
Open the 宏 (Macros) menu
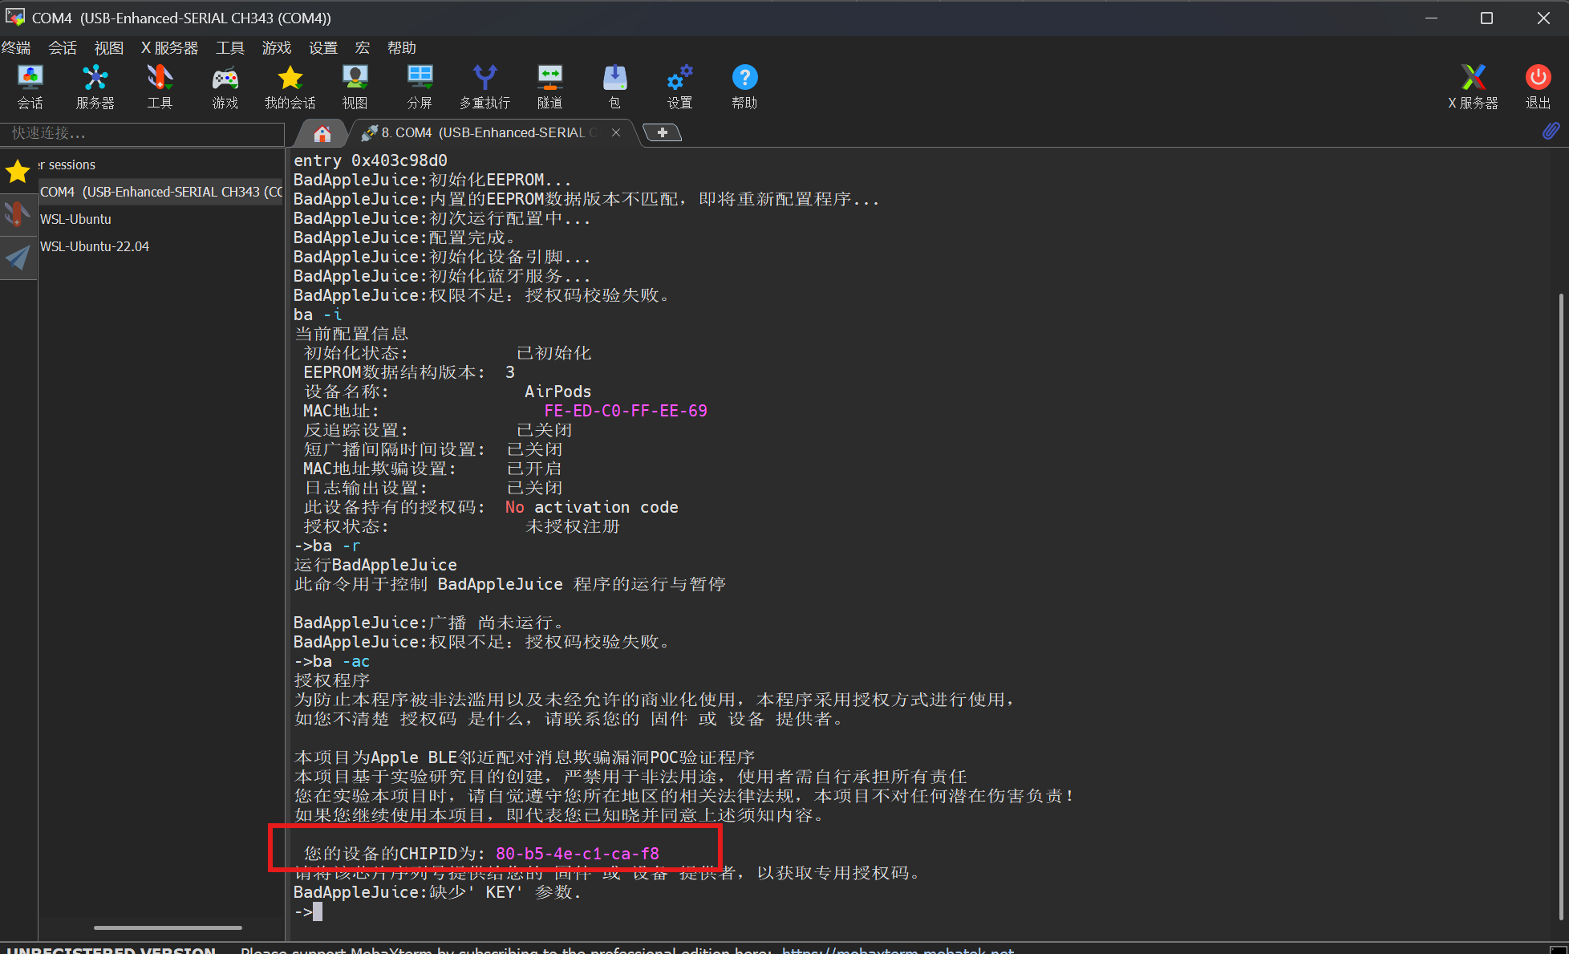pyautogui.click(x=363, y=48)
